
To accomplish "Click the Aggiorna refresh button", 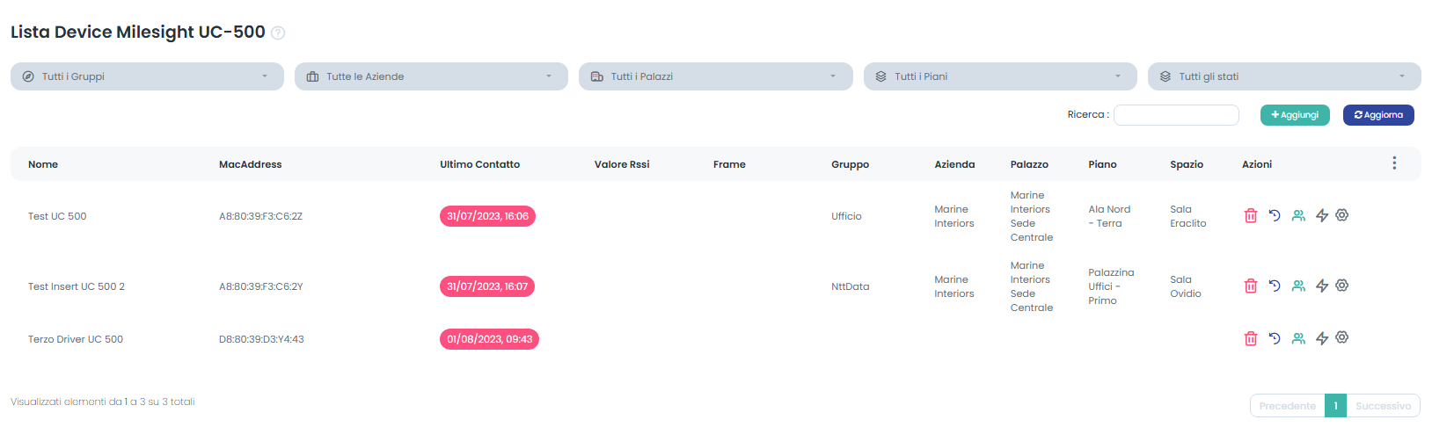I will tap(1377, 115).
